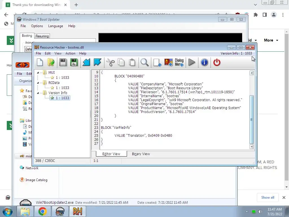Click the Cut scissors icon
Viewport: 289px width, 217px height.
tap(110, 62)
